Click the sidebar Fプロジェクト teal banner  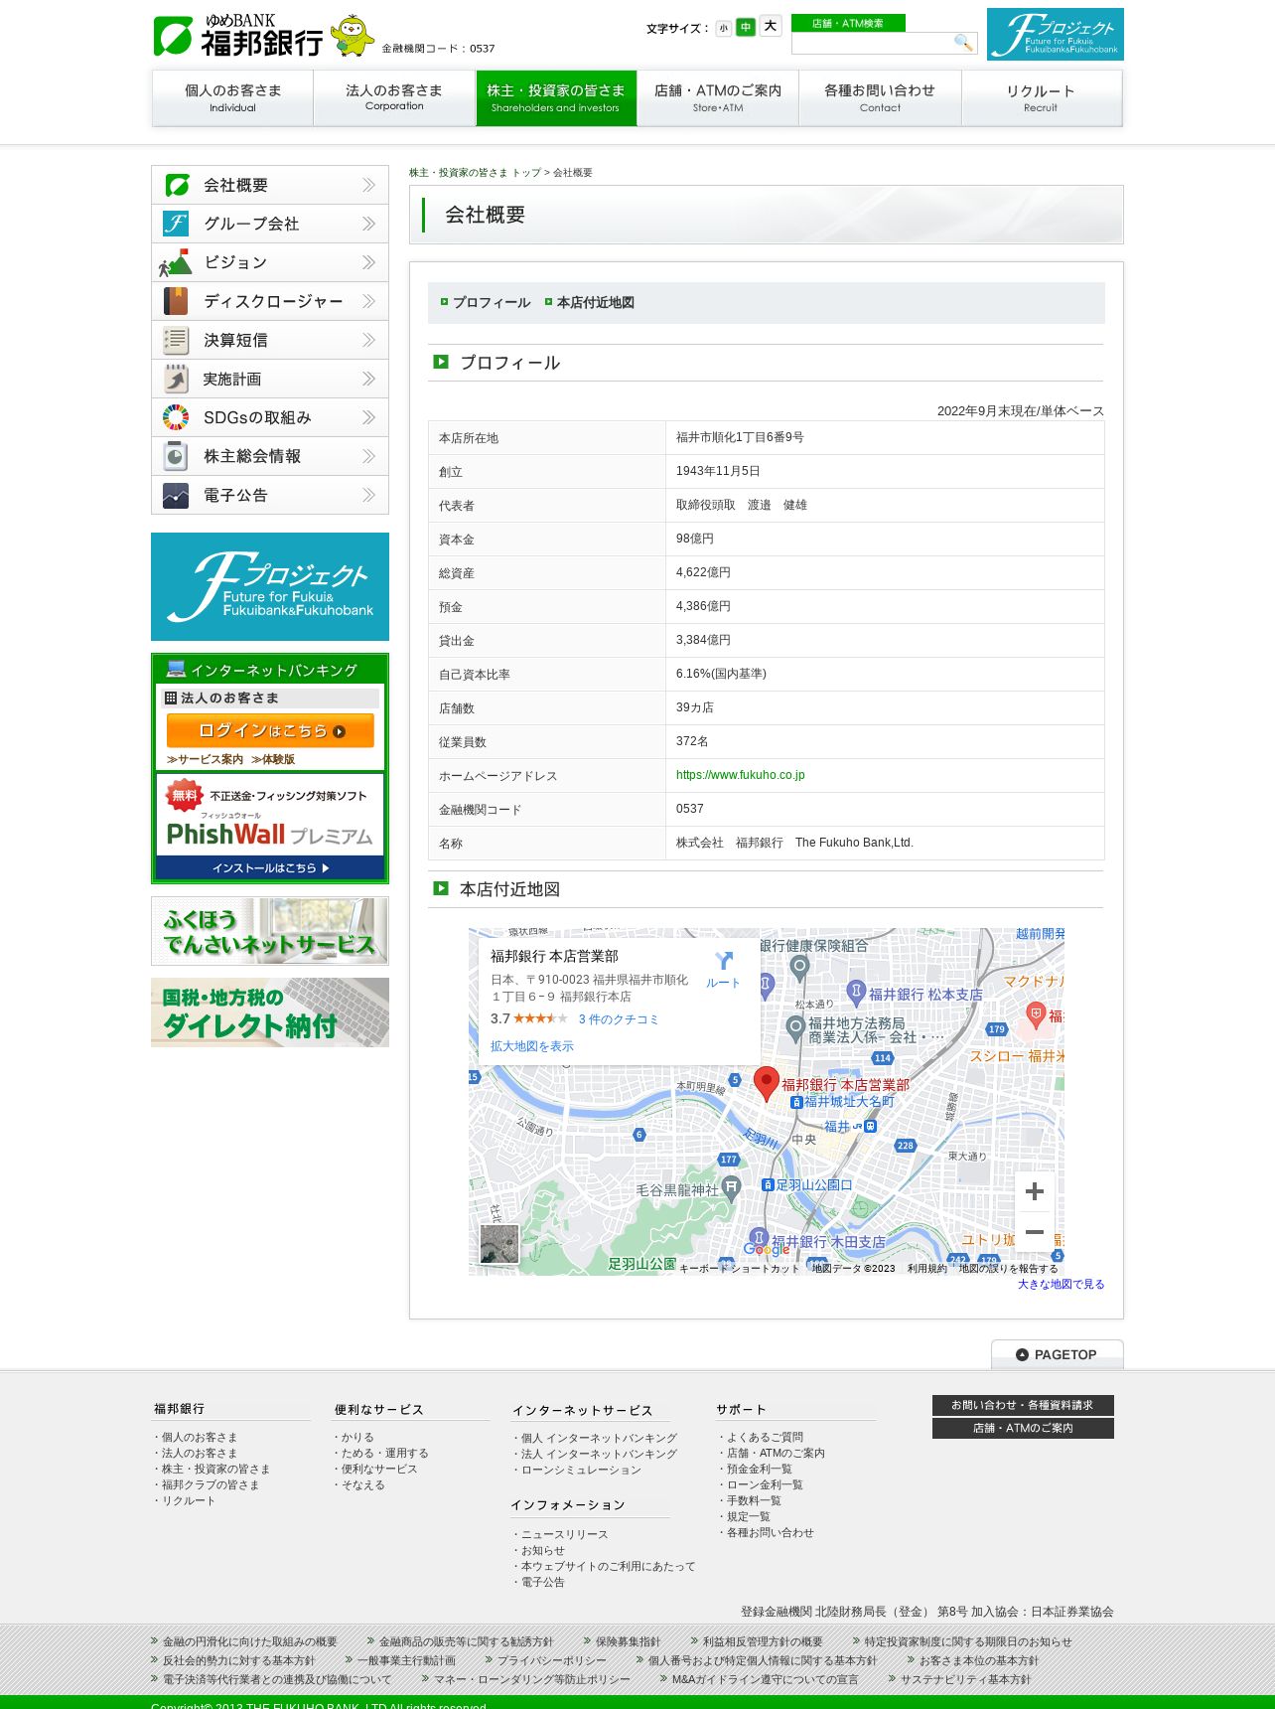(270, 586)
